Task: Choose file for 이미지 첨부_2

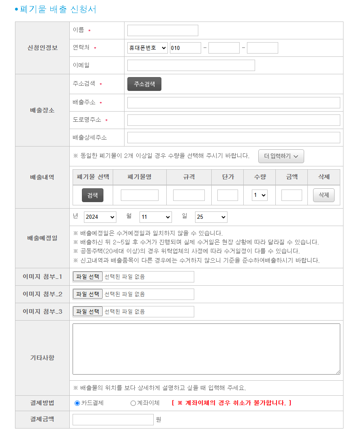Action: (x=88, y=294)
